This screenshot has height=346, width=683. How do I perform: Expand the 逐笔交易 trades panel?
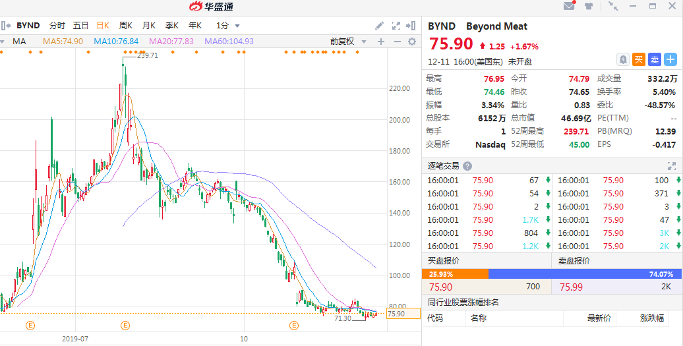[x=671, y=166]
